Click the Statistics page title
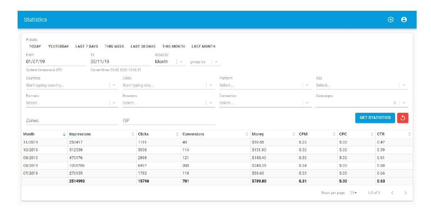431x213 pixels. 36,19
